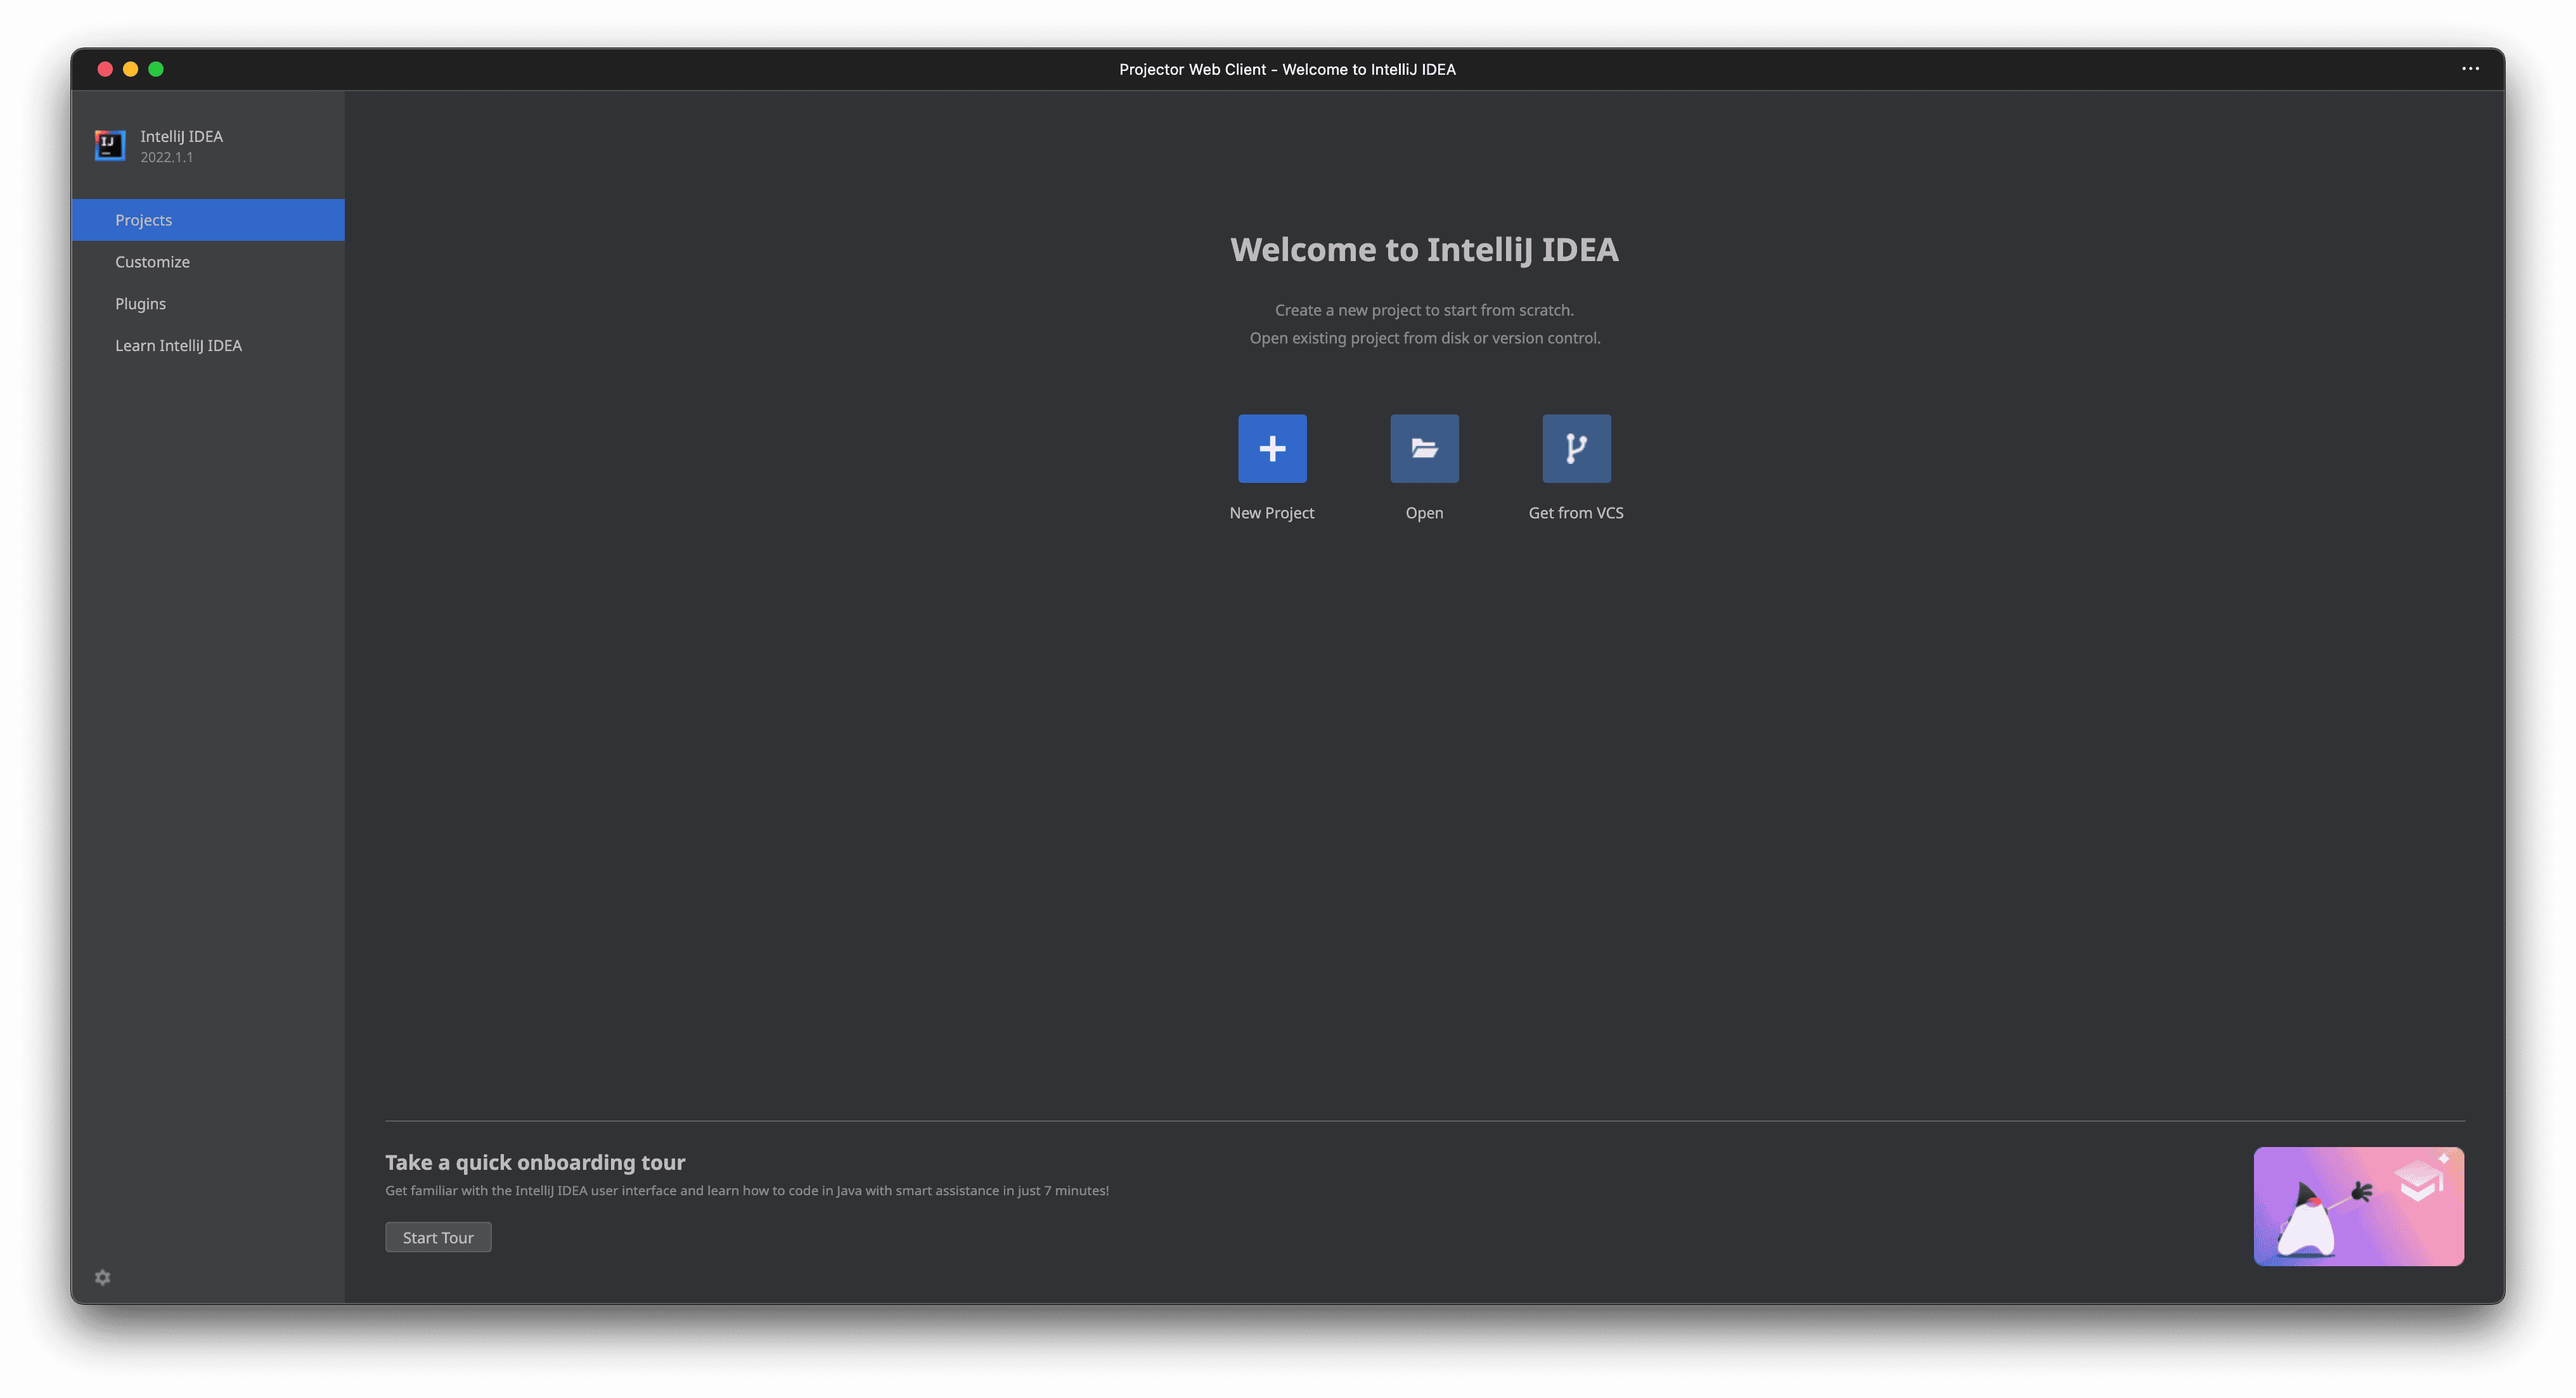Click the green full-screen window button
The height and width of the screenshot is (1398, 2576).
[157, 68]
